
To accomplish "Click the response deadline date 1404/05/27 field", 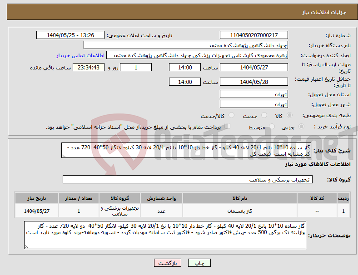I will (x=254, y=68).
